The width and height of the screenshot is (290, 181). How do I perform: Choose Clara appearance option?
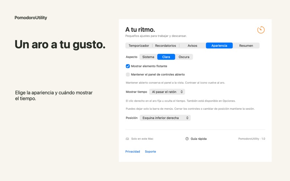[166, 57]
